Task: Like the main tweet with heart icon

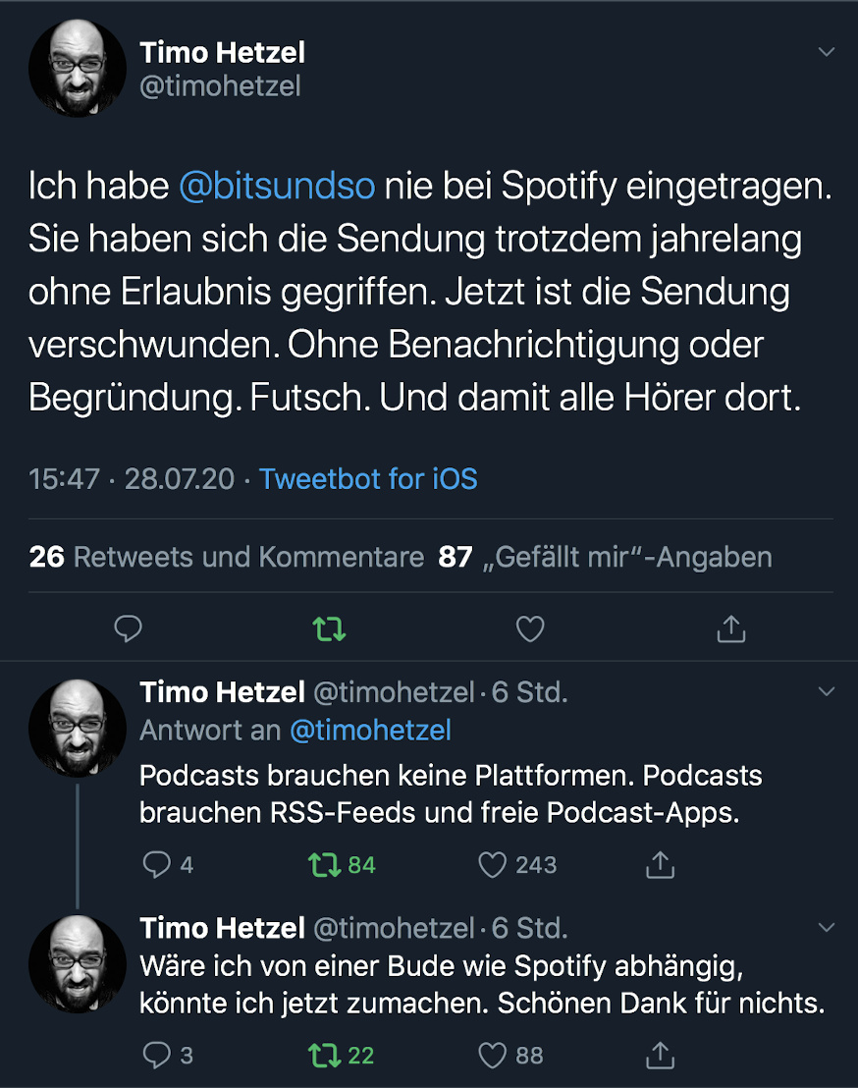Action: pos(530,628)
